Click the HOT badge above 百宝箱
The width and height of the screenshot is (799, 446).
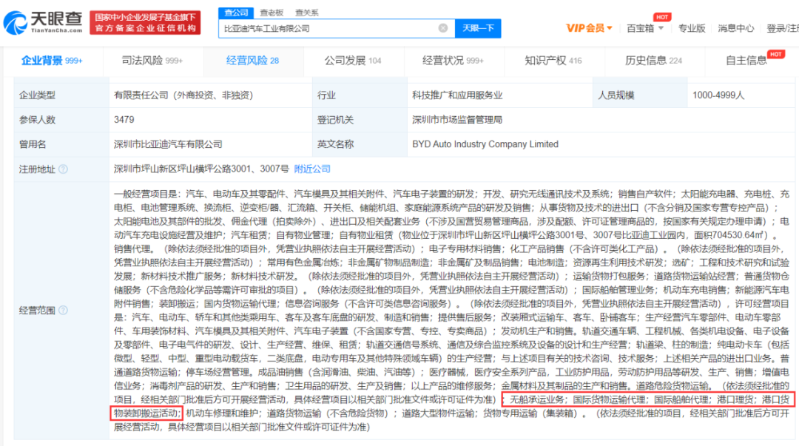(x=662, y=16)
